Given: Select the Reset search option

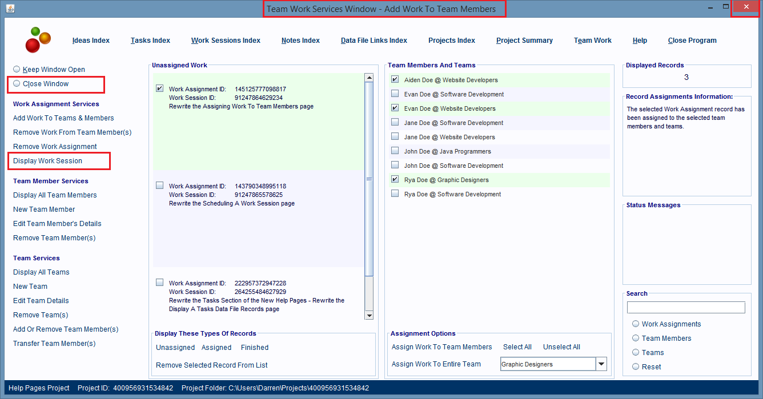Looking at the screenshot, I should [636, 366].
